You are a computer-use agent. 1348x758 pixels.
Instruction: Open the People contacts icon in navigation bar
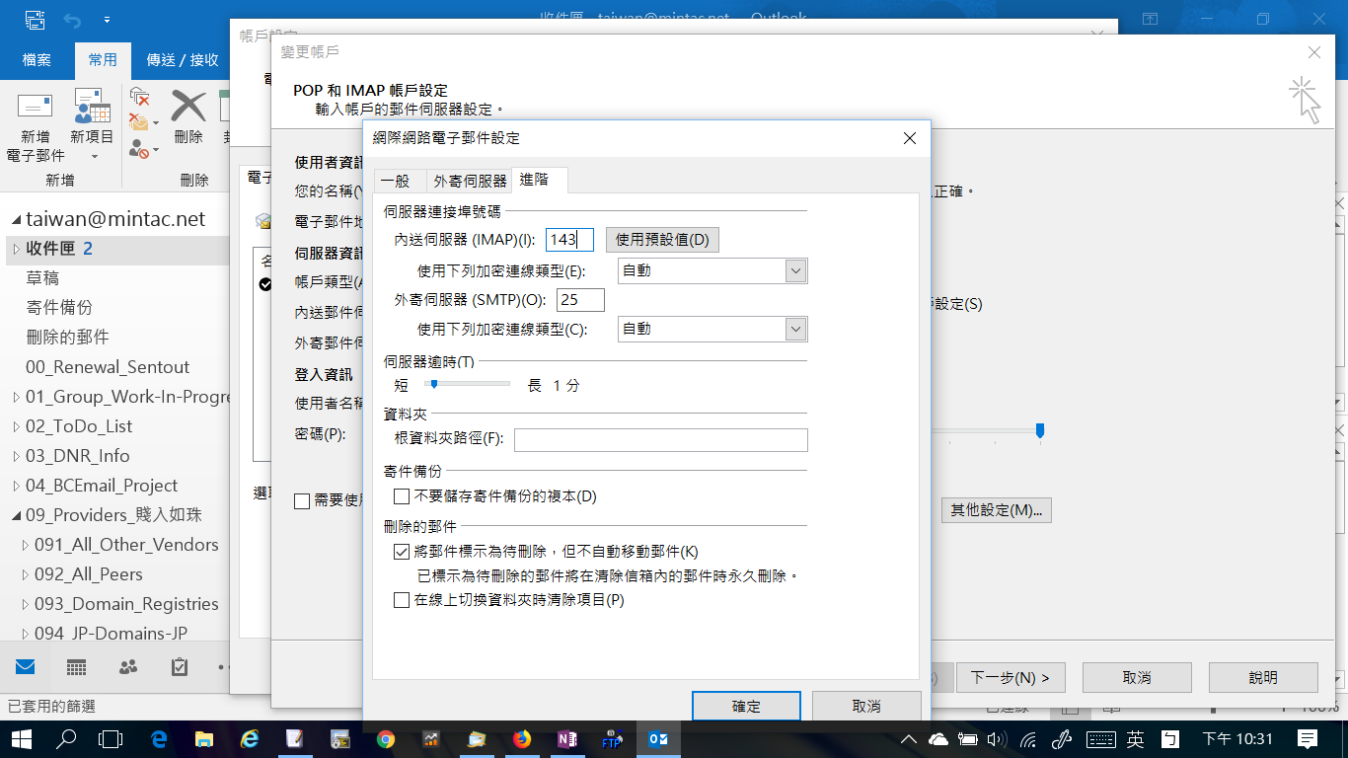[x=128, y=667]
